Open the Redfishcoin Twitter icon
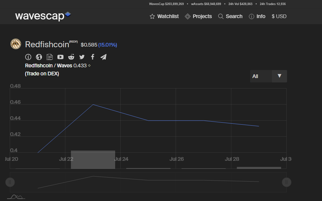 tap(82, 57)
